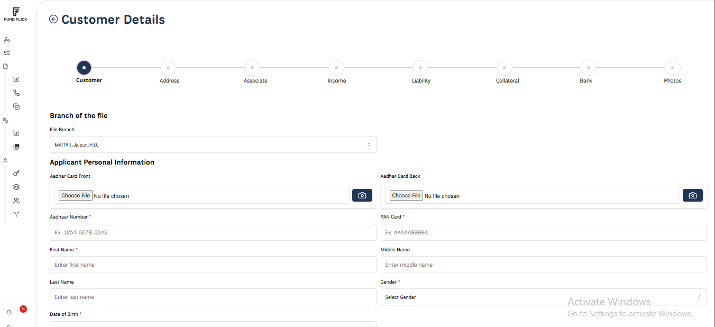Open the blue checked-copy icon in sidebar

click(16, 106)
